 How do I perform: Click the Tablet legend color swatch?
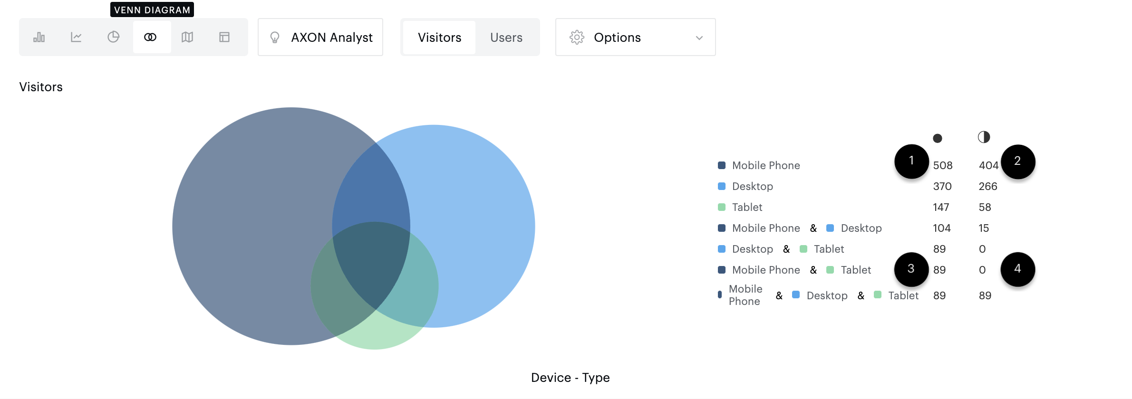click(x=722, y=207)
